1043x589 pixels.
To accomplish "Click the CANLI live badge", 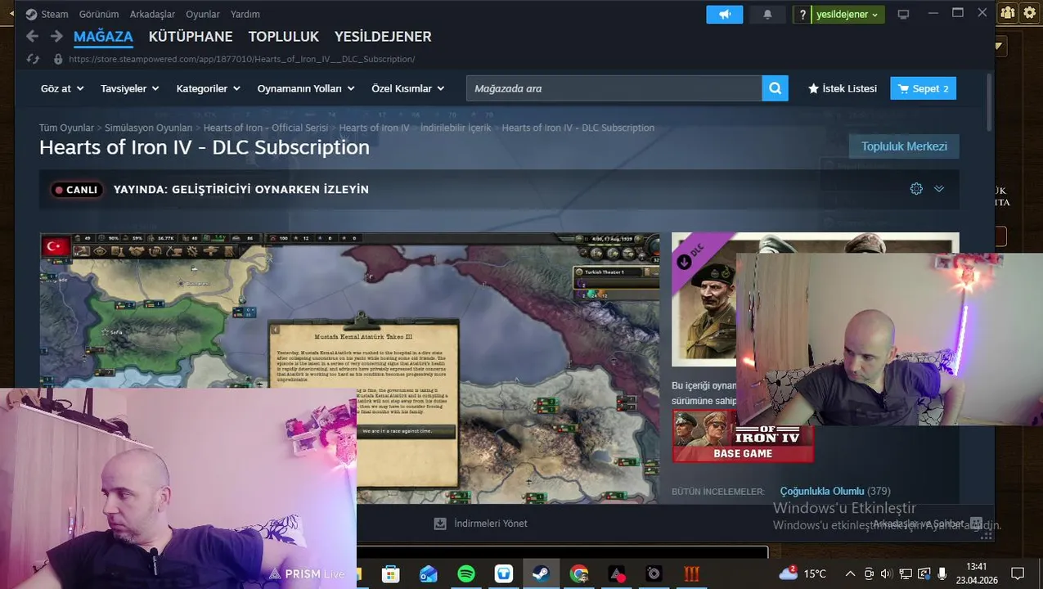I will click(x=76, y=189).
